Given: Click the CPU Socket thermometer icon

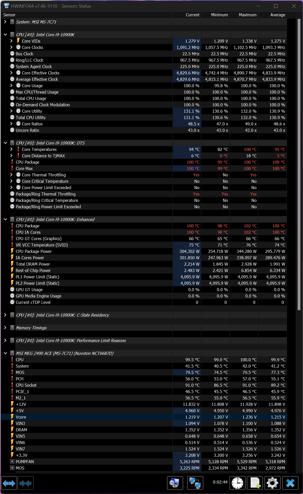Looking at the screenshot, I should click(12, 385).
